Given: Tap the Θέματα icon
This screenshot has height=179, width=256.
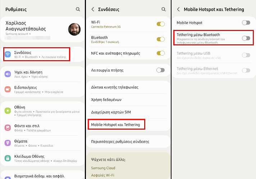Looking at the screenshot, I should [x=8, y=143].
